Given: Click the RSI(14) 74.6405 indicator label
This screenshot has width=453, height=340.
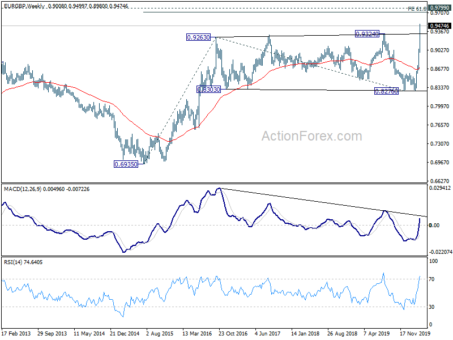Looking at the screenshot, I should coord(23,262).
